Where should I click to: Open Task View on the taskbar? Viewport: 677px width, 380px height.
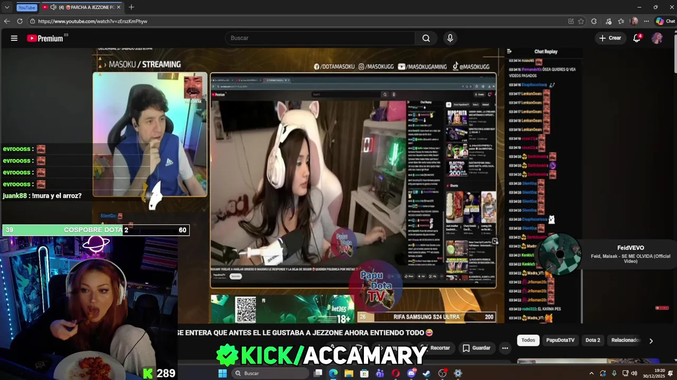coord(318,373)
